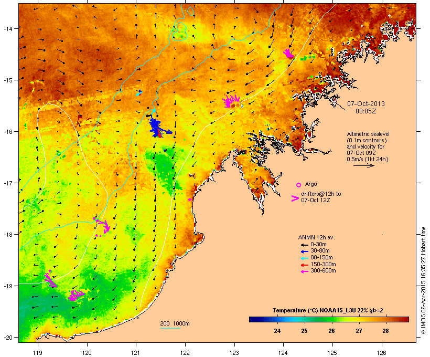
Task: Click the black 0-30m legend arrow
Action: [304, 245]
